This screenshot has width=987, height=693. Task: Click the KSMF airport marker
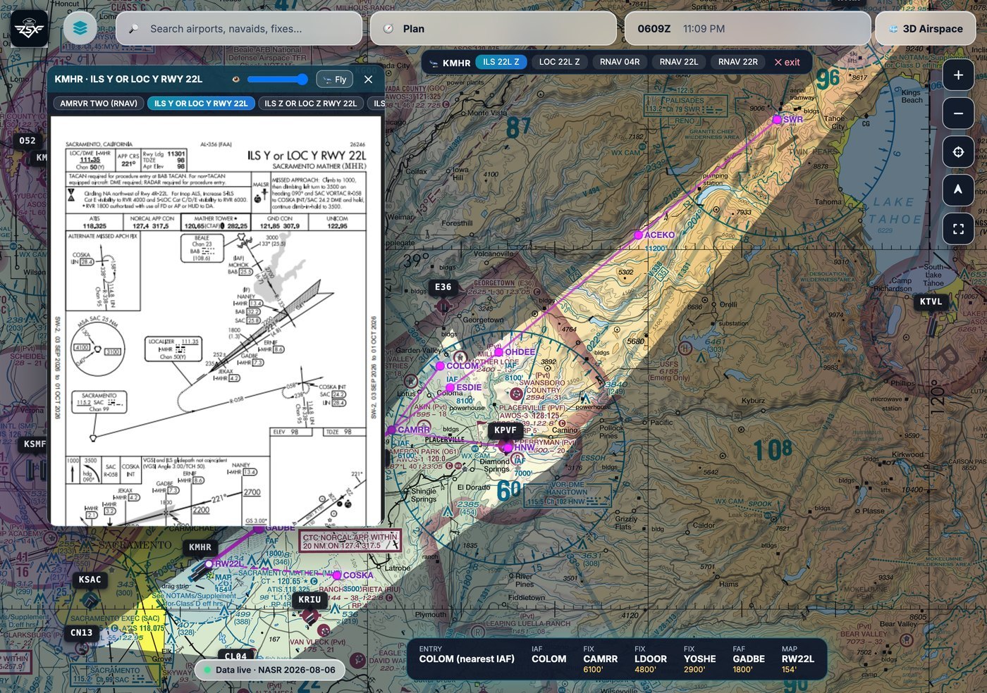point(34,444)
